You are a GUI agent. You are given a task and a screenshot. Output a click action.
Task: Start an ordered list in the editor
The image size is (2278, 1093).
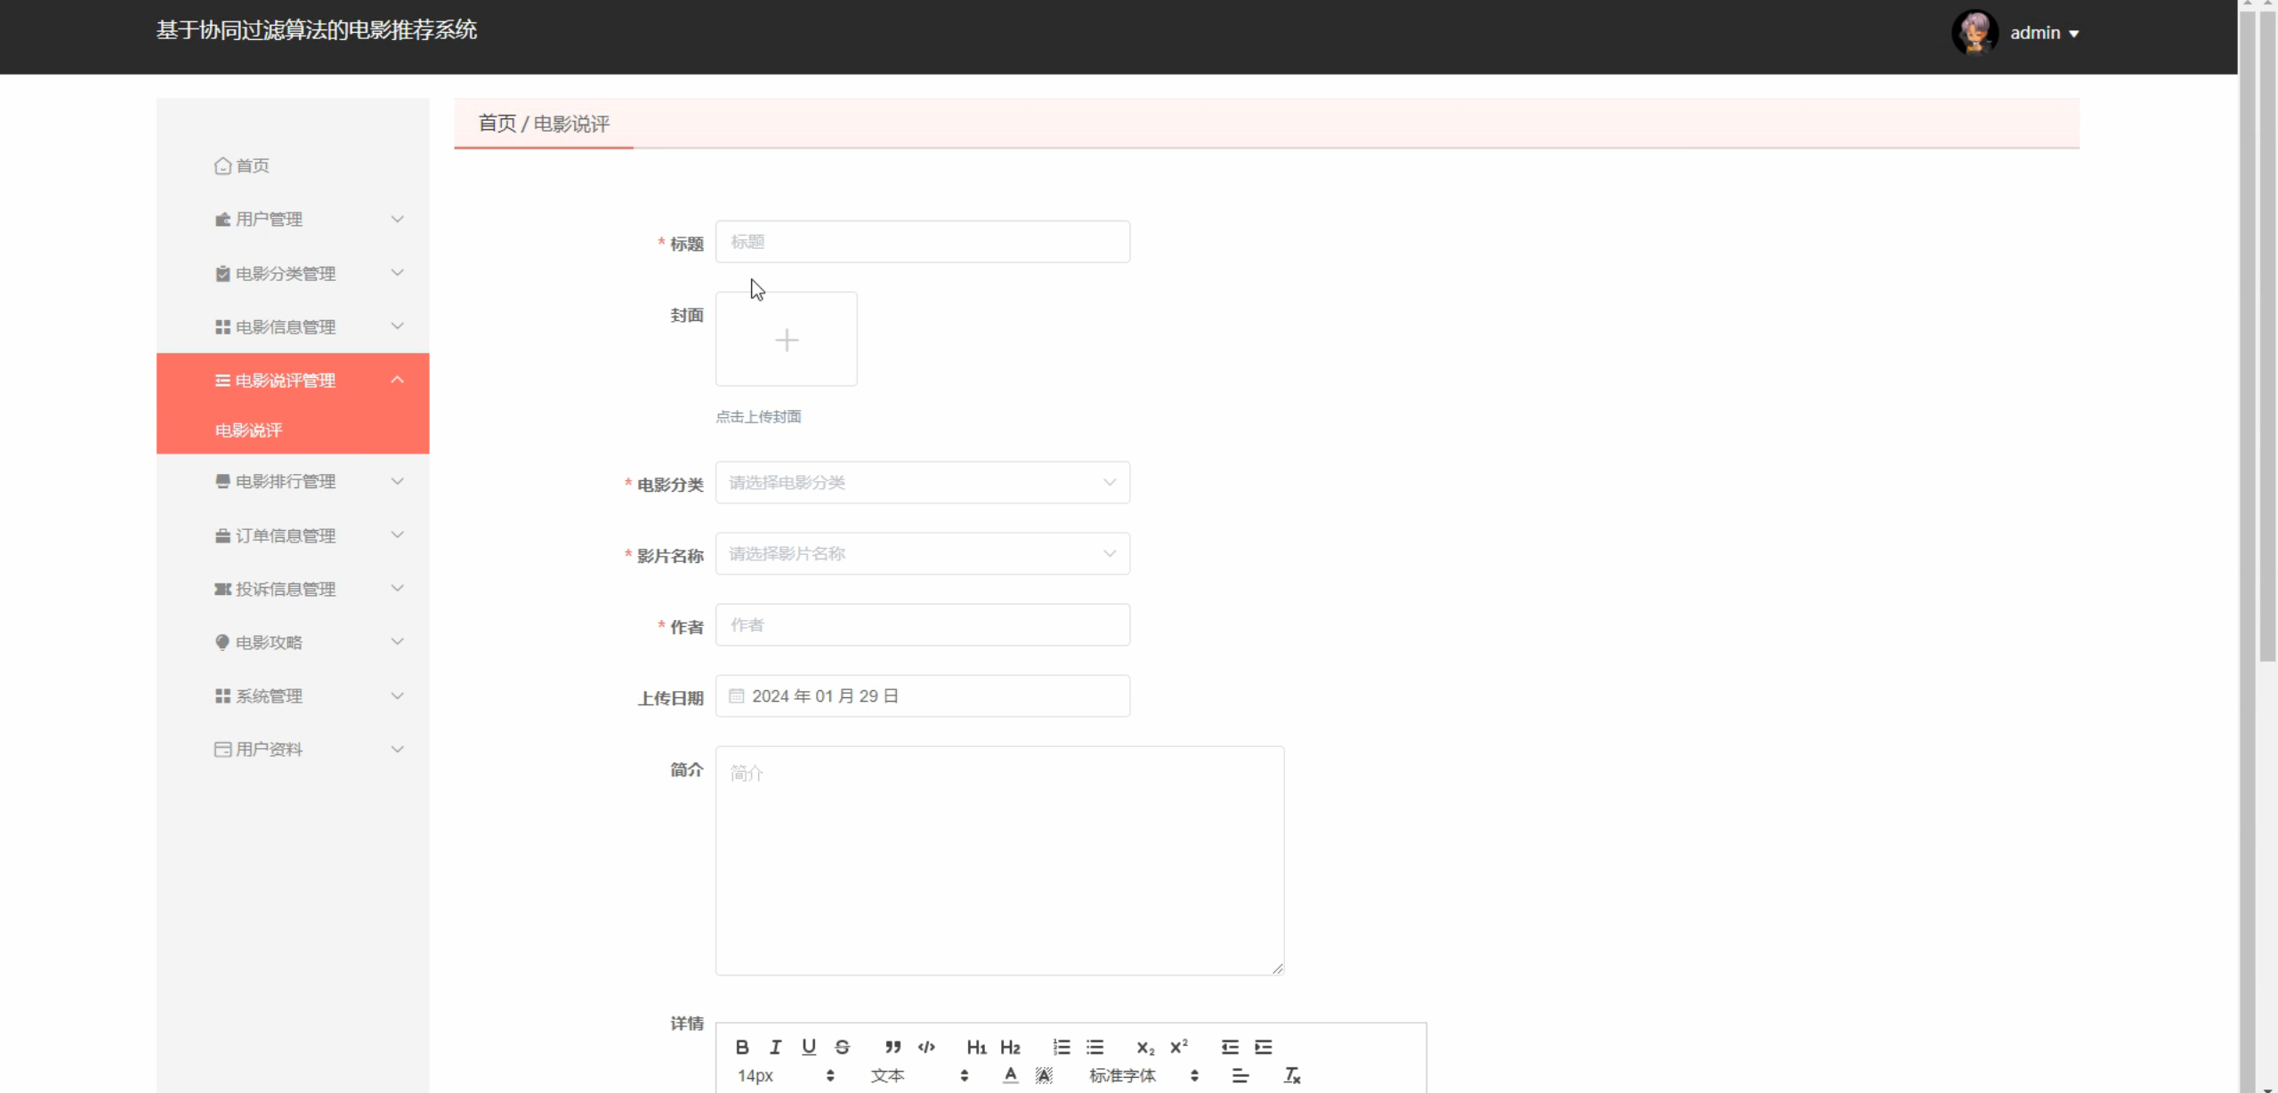coord(1062,1047)
